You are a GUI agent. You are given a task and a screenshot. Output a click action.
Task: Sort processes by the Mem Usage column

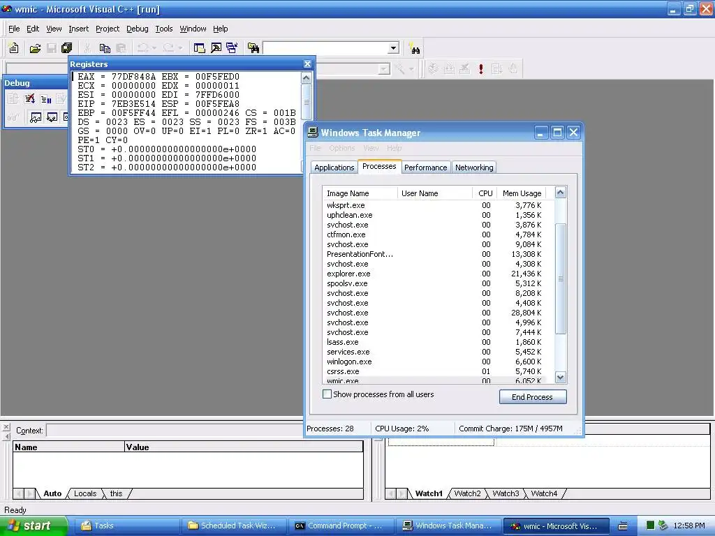(x=521, y=193)
